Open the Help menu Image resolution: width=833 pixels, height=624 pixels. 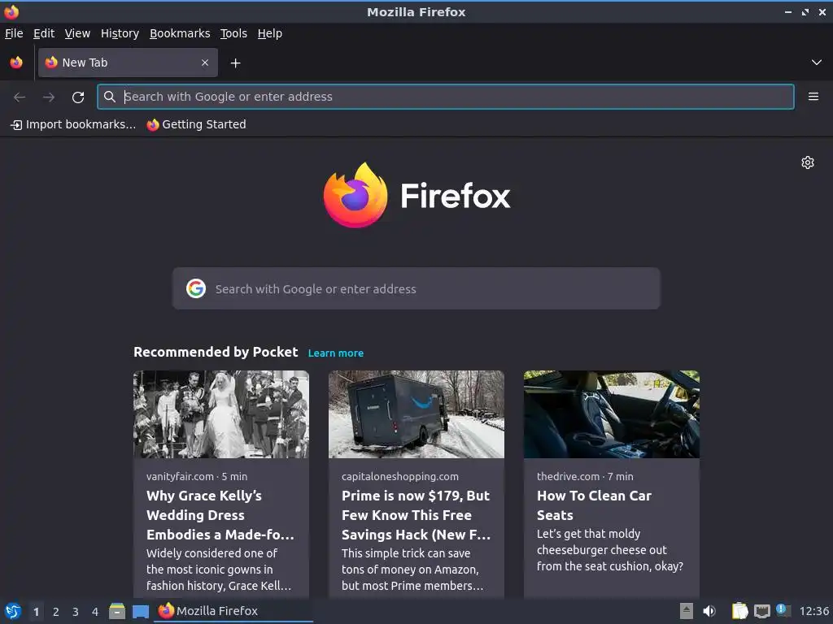[270, 33]
